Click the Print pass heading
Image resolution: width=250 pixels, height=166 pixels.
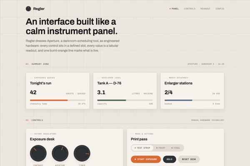click(x=139, y=139)
